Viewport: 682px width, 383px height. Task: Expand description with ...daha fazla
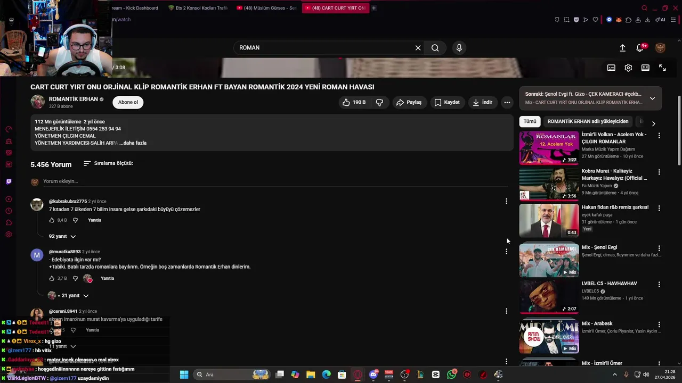pos(133,143)
